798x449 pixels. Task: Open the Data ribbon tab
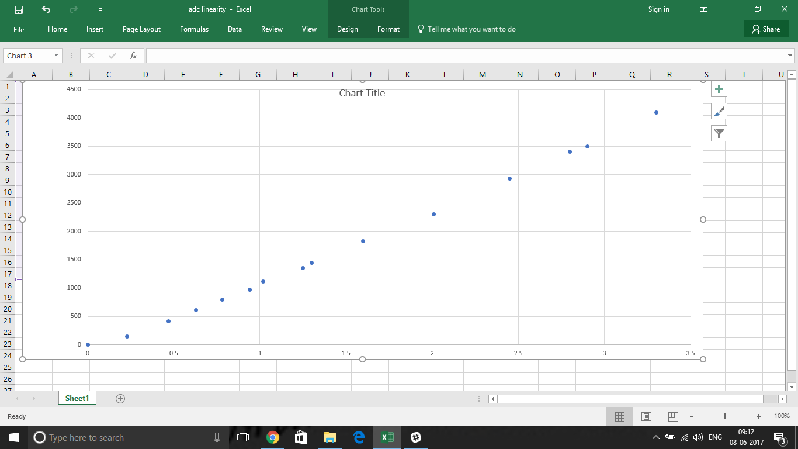pyautogui.click(x=235, y=29)
